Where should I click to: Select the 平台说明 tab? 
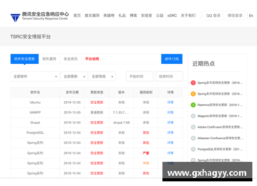click(x=92, y=59)
